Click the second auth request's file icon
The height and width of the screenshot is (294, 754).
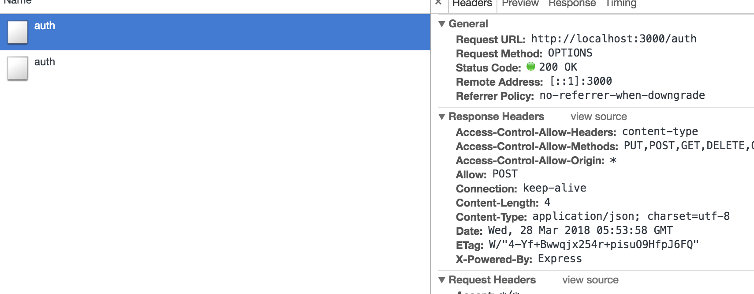18,68
